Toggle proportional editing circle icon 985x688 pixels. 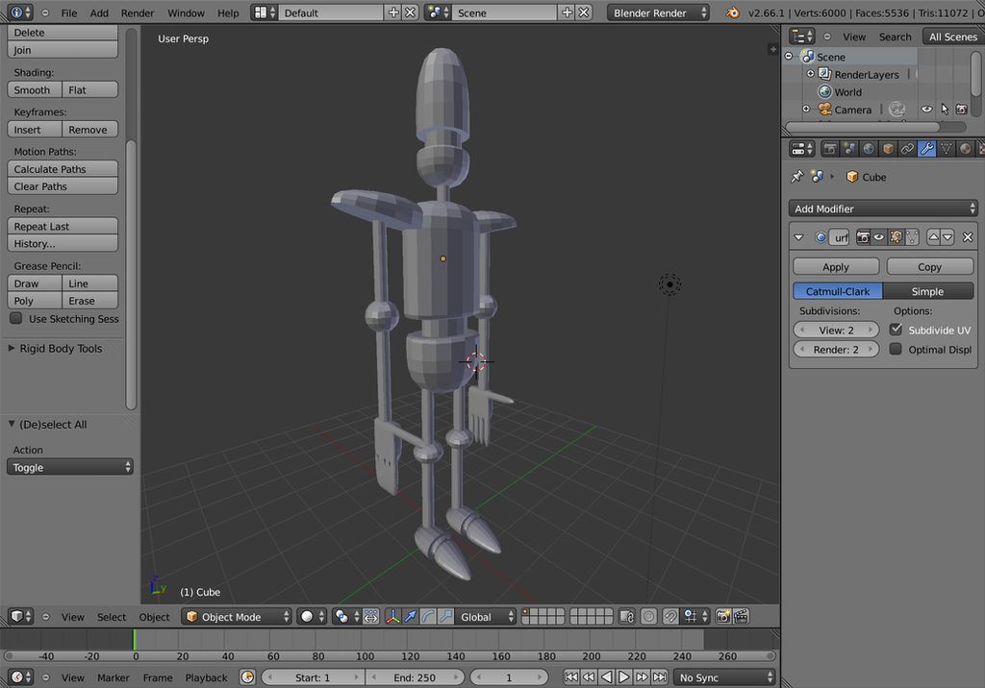point(649,617)
